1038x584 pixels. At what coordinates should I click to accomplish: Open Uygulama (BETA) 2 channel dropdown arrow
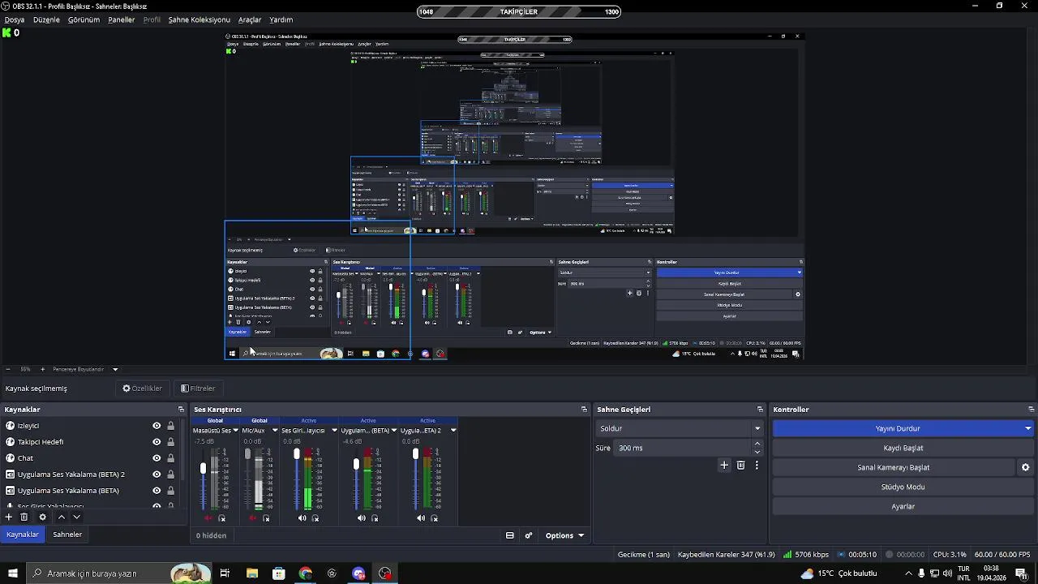tap(453, 431)
